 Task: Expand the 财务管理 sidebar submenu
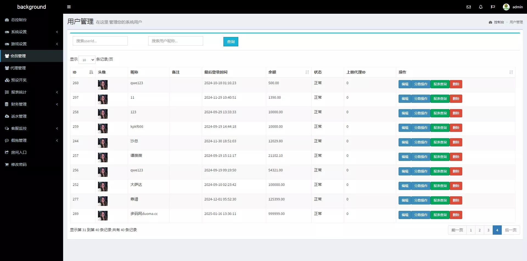tap(32, 104)
